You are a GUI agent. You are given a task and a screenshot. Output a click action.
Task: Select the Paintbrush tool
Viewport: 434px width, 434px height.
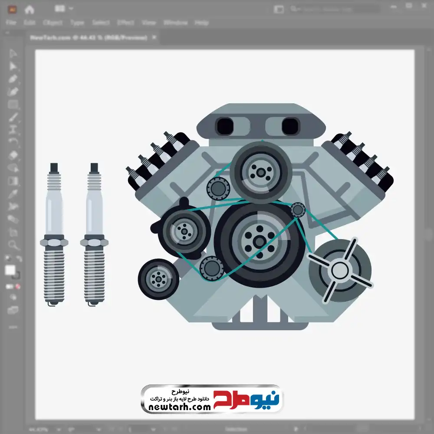(13, 117)
